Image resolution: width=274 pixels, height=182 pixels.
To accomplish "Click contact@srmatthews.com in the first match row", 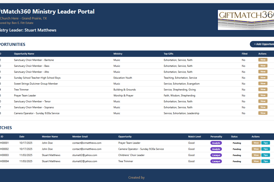I will (x=87, y=143).
